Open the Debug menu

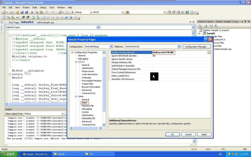tap(43, 7)
